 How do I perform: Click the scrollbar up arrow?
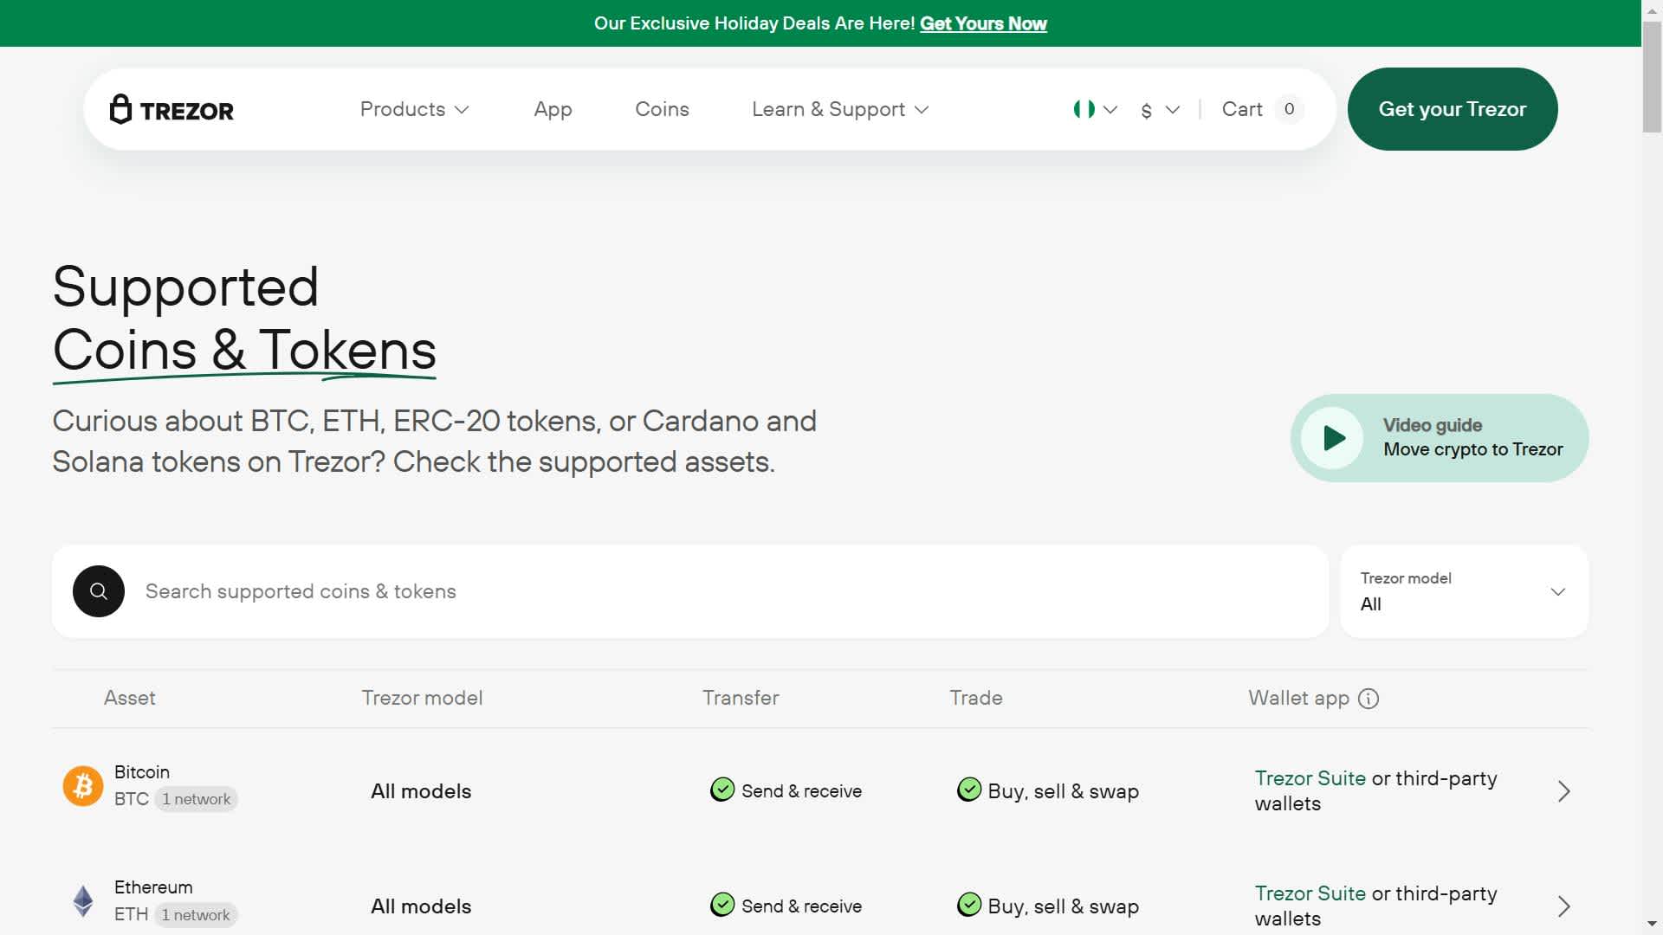click(1652, 10)
